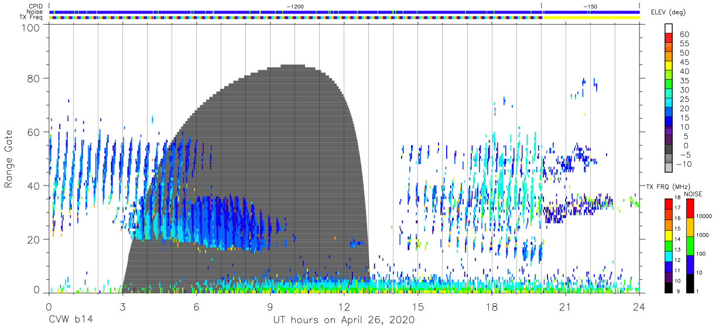
Task: Pick the green 100–1000 noise swatch
Action: point(690,245)
